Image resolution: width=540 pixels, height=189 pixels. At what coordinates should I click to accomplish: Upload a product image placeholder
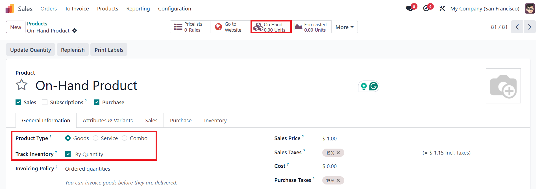(x=503, y=86)
